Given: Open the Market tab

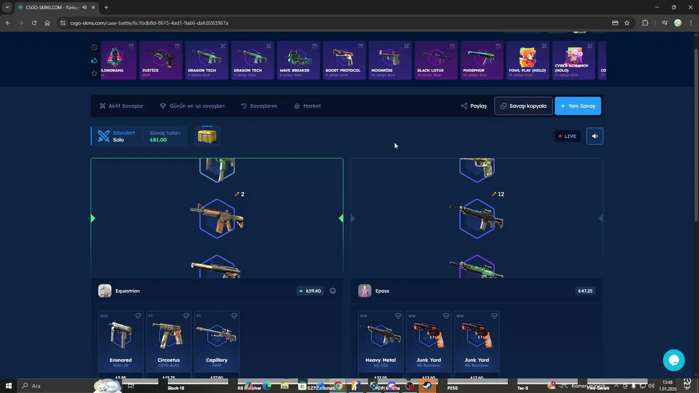Looking at the screenshot, I should point(307,106).
